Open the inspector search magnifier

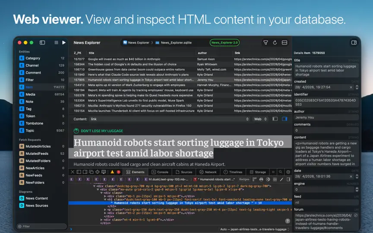tap(281, 172)
